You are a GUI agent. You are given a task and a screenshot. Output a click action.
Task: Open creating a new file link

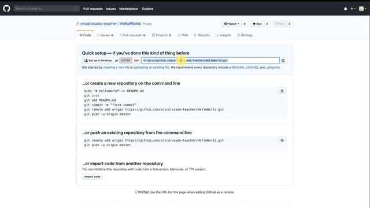coord(116,68)
